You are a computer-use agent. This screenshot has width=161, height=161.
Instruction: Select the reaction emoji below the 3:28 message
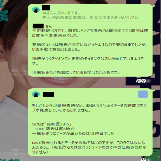pos(143,160)
